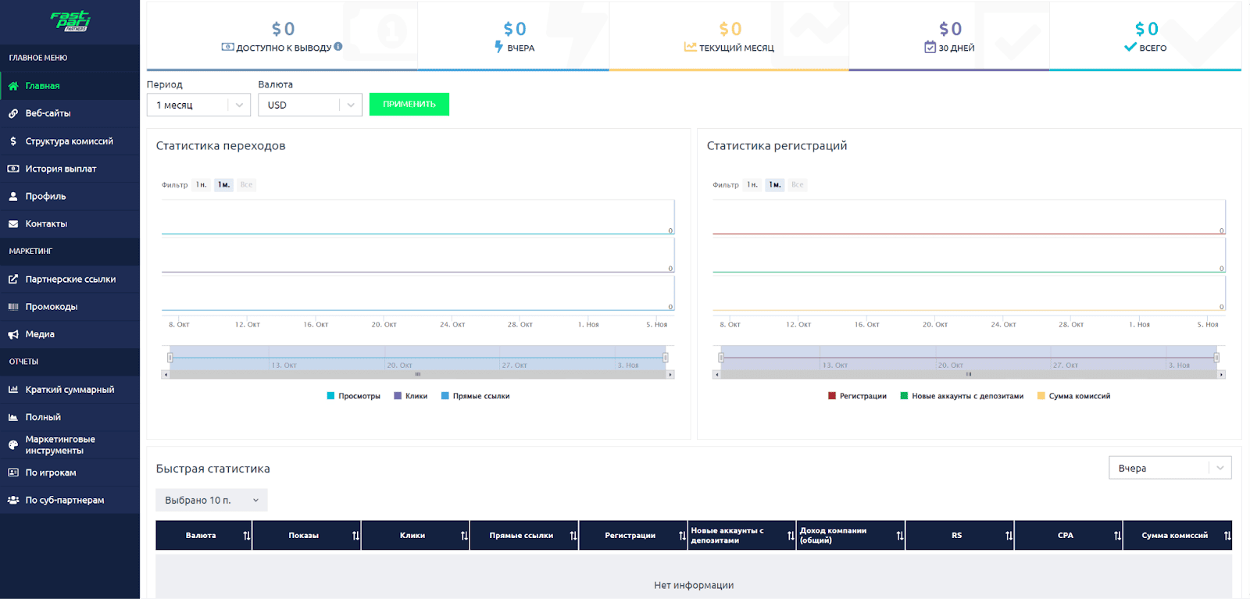Screen dimensions: 1250x599
Task: Go to Партнерские ссылки menu item
Action: coord(70,280)
